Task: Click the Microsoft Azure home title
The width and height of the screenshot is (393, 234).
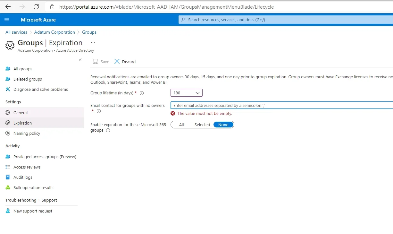Action: [38, 20]
